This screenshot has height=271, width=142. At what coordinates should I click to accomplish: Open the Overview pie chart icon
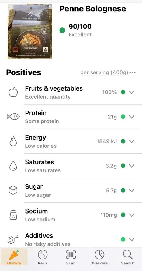(99, 255)
